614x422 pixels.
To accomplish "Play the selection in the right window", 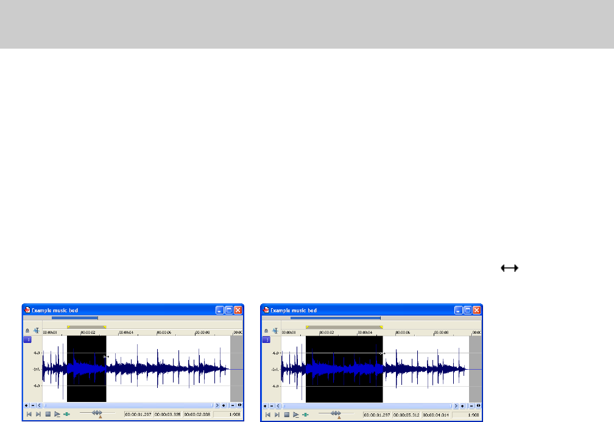I will click(296, 415).
